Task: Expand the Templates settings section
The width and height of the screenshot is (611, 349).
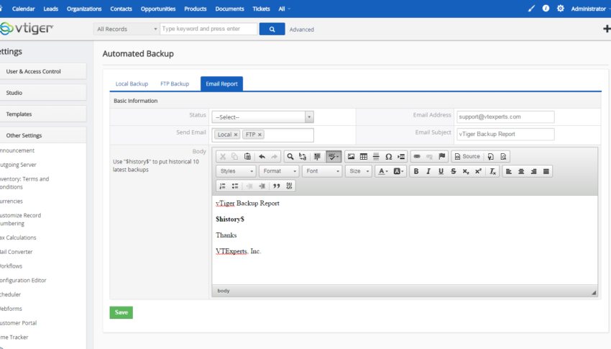Action: pyautogui.click(x=42, y=114)
